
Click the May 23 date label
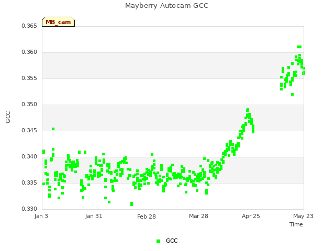coord(303,216)
